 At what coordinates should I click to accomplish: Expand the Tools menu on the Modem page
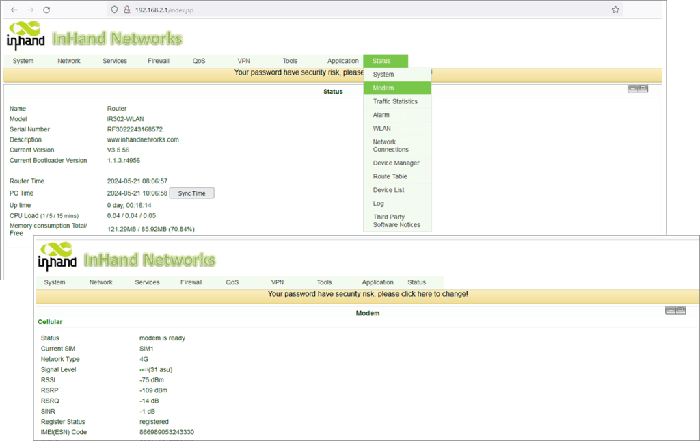pos(324,282)
